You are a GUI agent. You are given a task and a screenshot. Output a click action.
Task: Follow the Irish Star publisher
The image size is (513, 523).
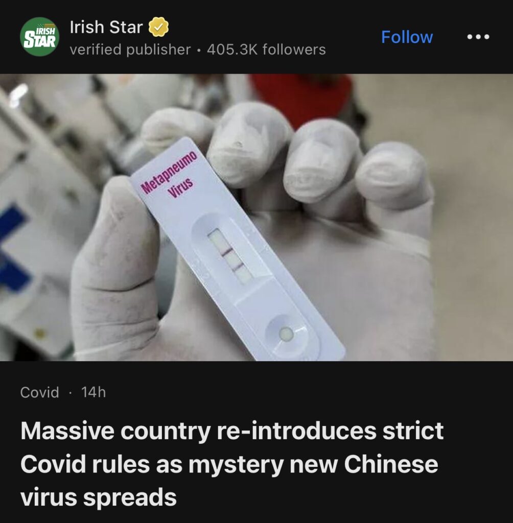pos(407,37)
